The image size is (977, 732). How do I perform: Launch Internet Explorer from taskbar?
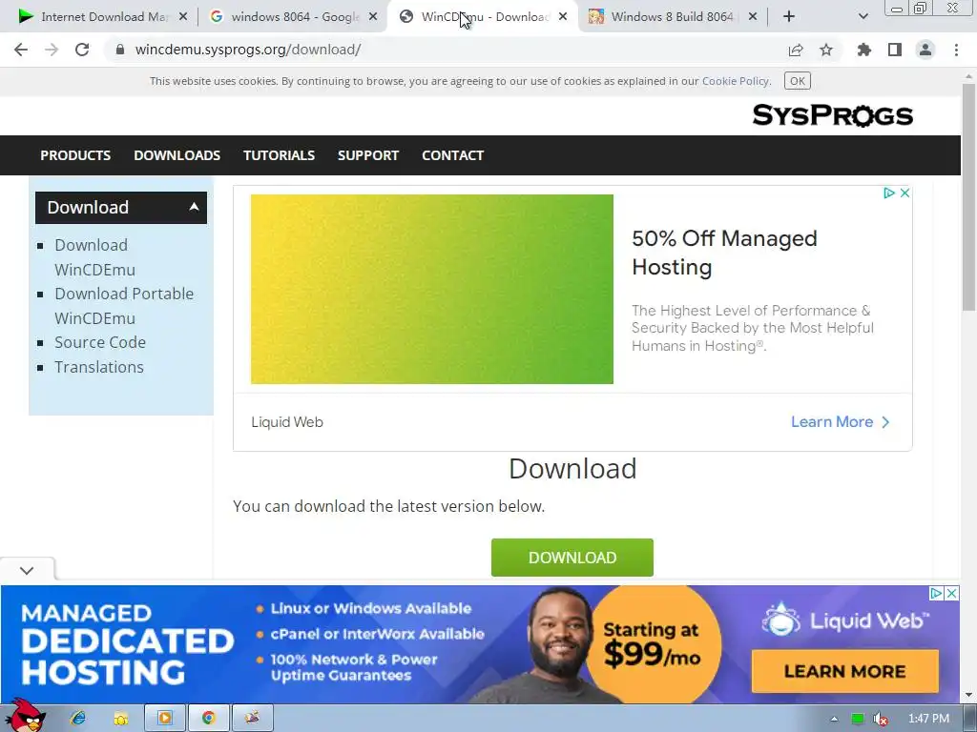(78, 719)
